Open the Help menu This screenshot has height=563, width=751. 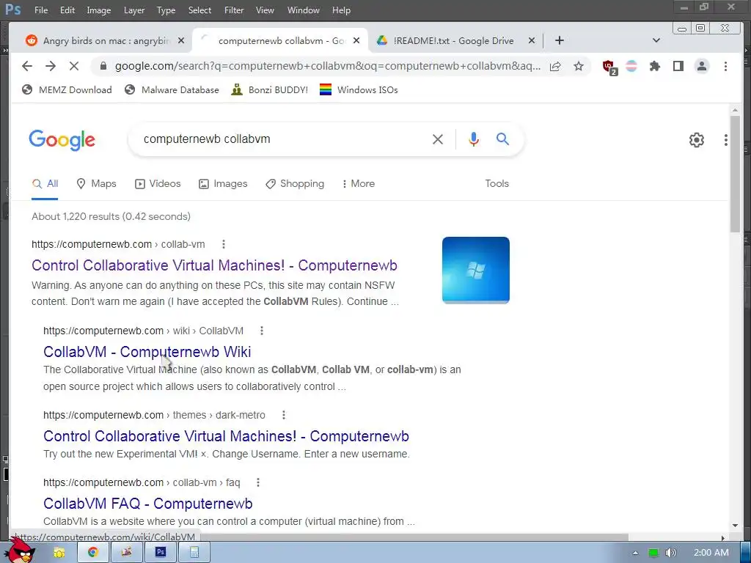(x=341, y=10)
